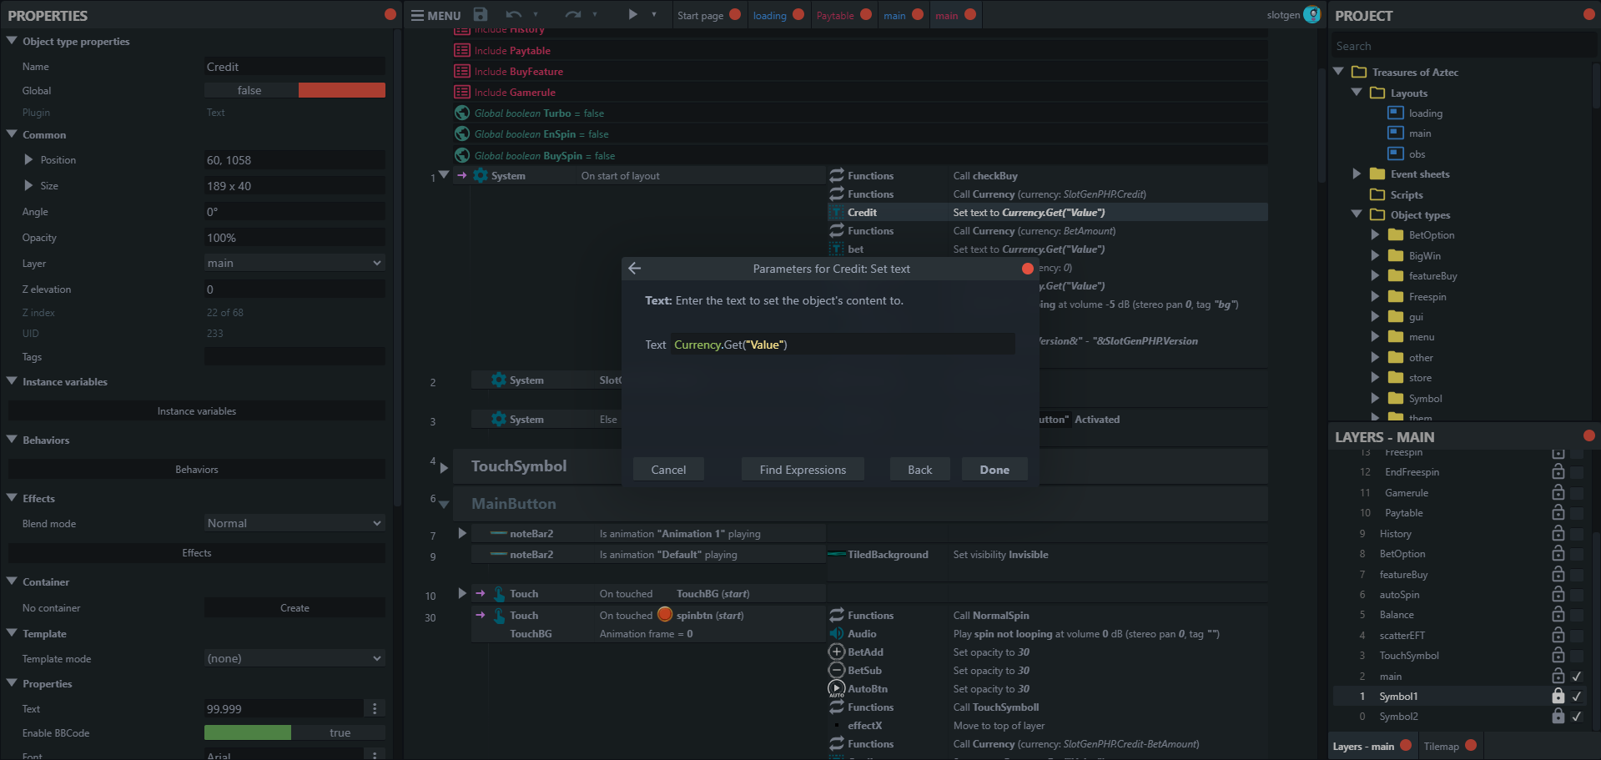Click the Redo arrow icon
This screenshot has height=760, width=1601.
(572, 14)
